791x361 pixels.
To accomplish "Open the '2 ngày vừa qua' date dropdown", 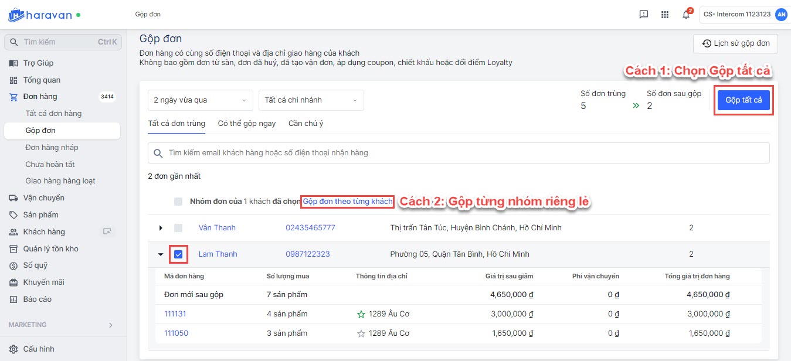I will coord(200,100).
